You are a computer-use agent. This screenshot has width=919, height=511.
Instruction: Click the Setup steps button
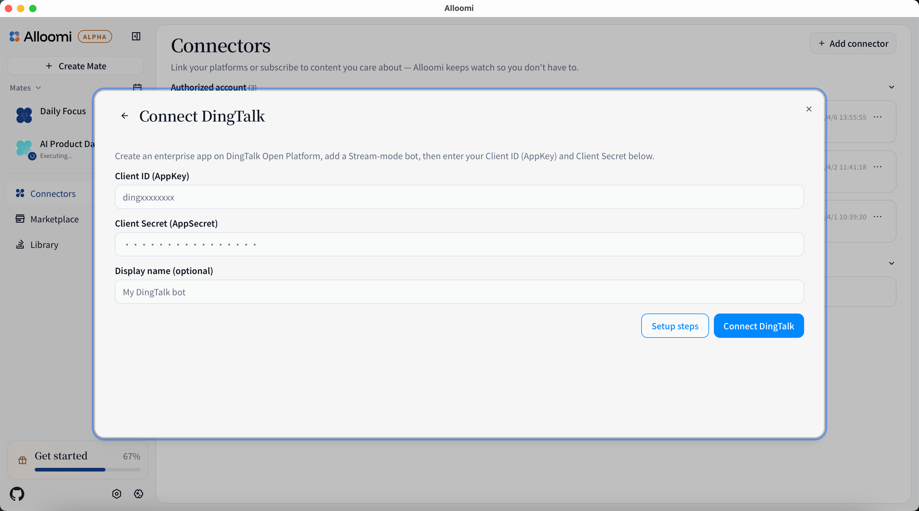point(675,326)
